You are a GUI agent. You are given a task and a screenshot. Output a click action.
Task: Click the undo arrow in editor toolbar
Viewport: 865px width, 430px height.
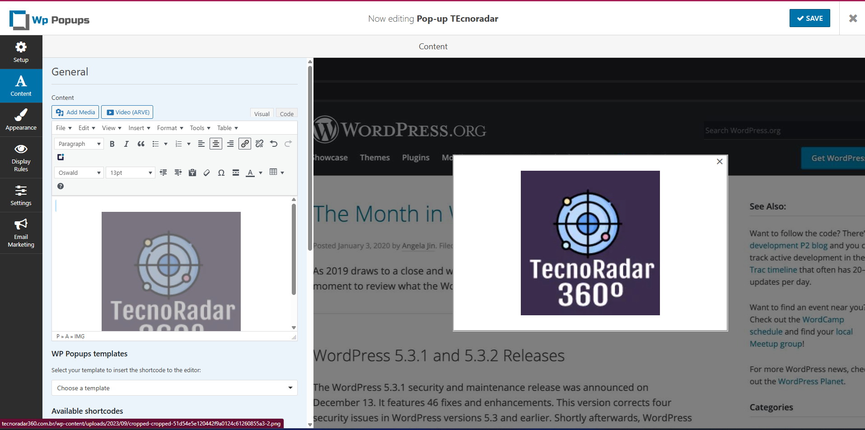274,144
